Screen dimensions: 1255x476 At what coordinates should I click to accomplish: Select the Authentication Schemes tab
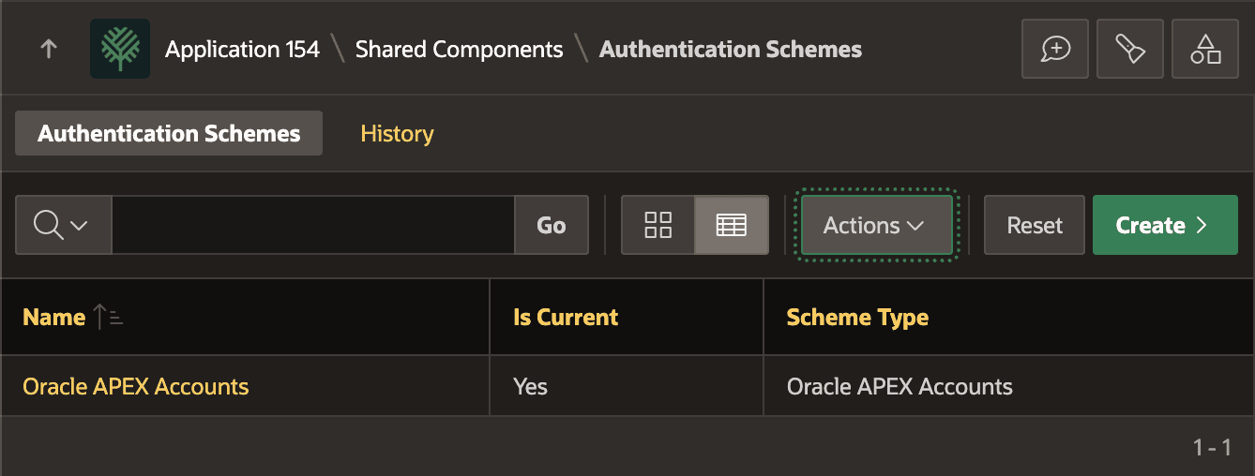169,133
